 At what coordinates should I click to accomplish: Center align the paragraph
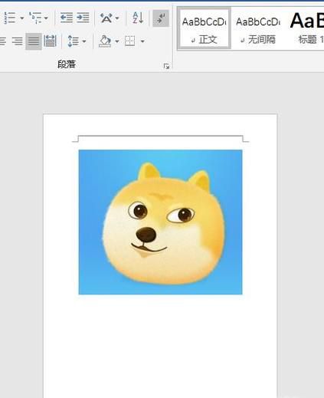[x=2, y=41]
